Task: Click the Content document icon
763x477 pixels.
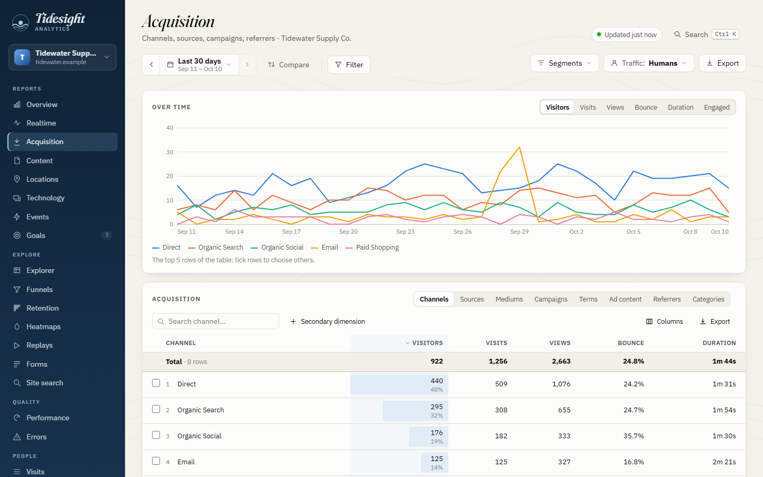Action: 17,161
